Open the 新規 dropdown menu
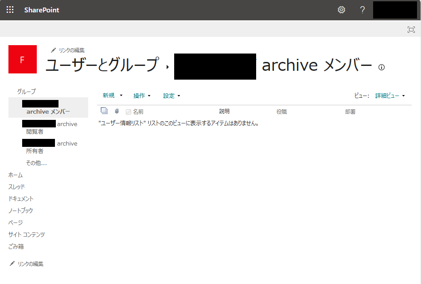 click(x=113, y=96)
